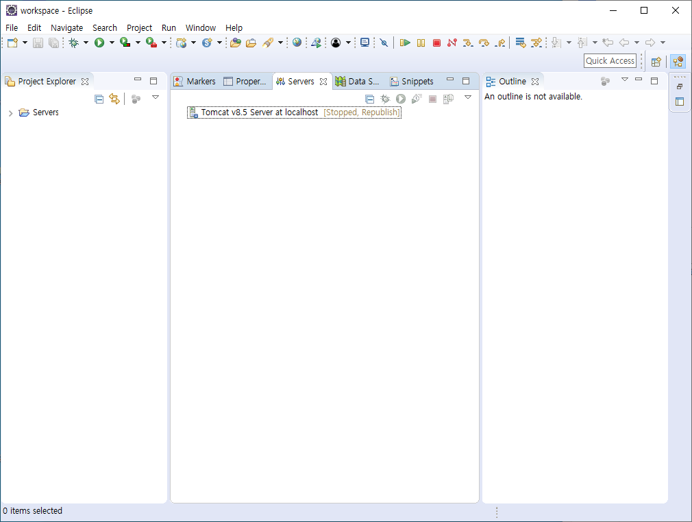The height and width of the screenshot is (522, 692).
Task: Open dropdown next to Back arrow
Action: [x=637, y=43]
